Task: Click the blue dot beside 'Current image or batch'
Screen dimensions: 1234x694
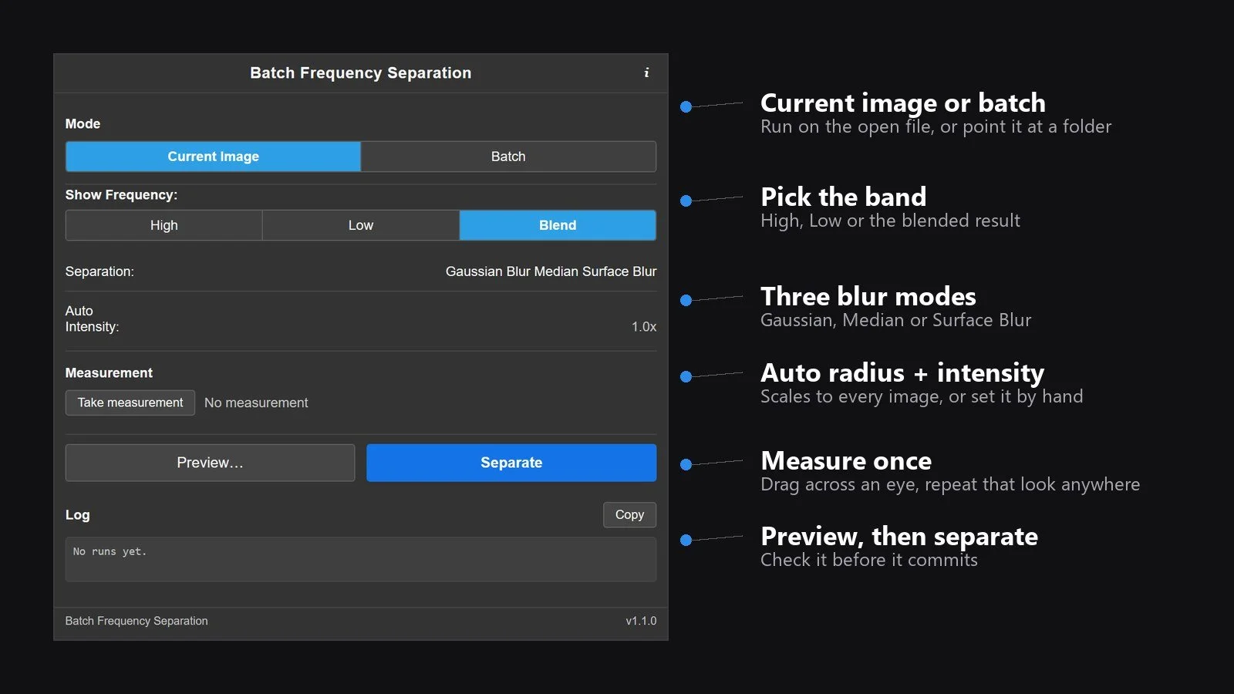Action: (686, 106)
